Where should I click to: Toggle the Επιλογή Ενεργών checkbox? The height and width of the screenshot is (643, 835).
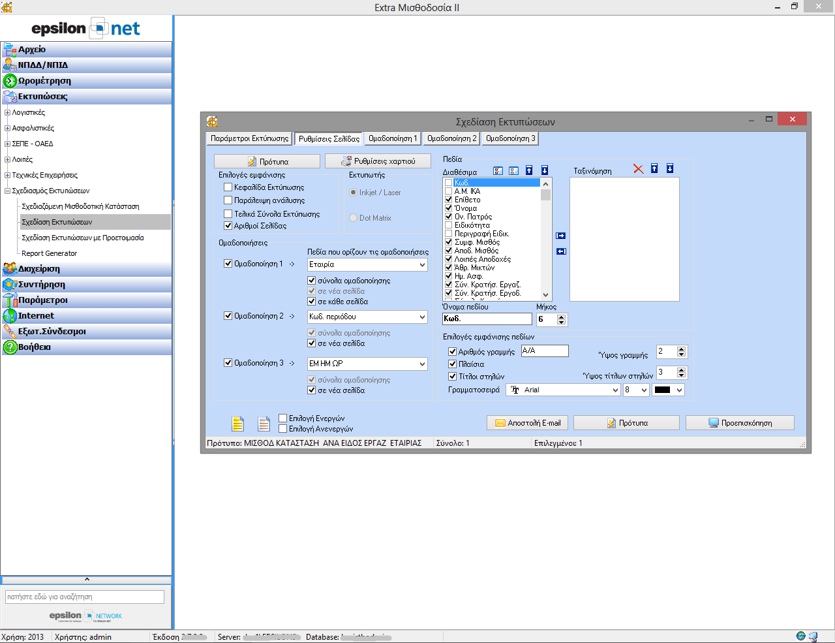coord(283,418)
